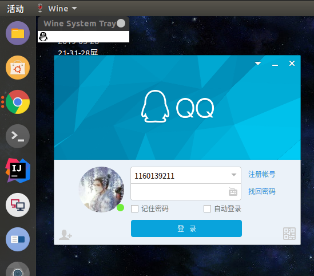Open the blue toggle-style app in the dock
Viewport: 314px width, 276px height.
[x=18, y=239]
